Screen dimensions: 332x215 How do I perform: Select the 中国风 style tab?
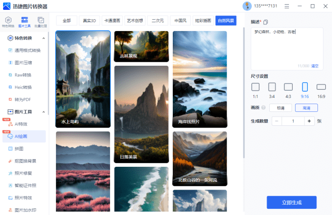(180, 21)
